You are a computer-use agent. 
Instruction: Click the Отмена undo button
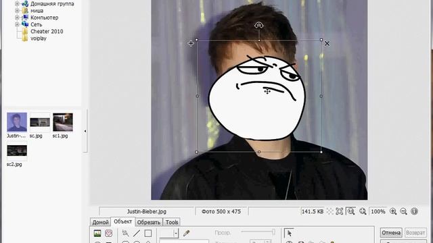click(391, 233)
